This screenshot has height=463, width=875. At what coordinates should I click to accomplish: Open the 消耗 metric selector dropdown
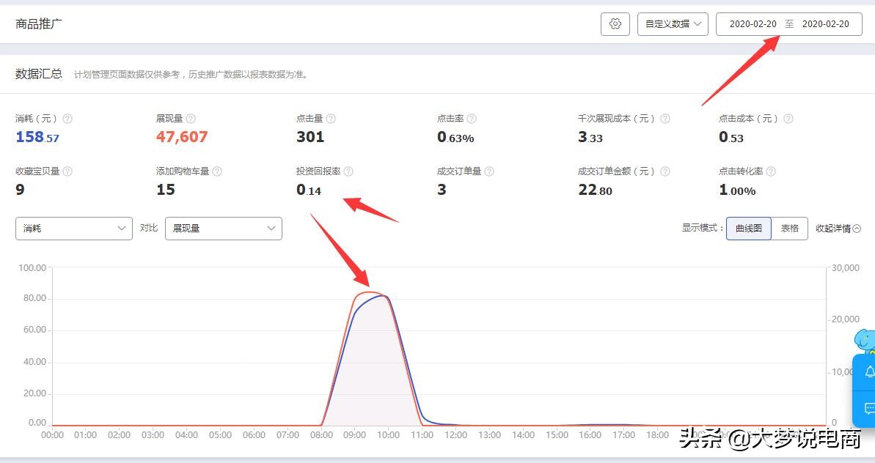[73, 228]
